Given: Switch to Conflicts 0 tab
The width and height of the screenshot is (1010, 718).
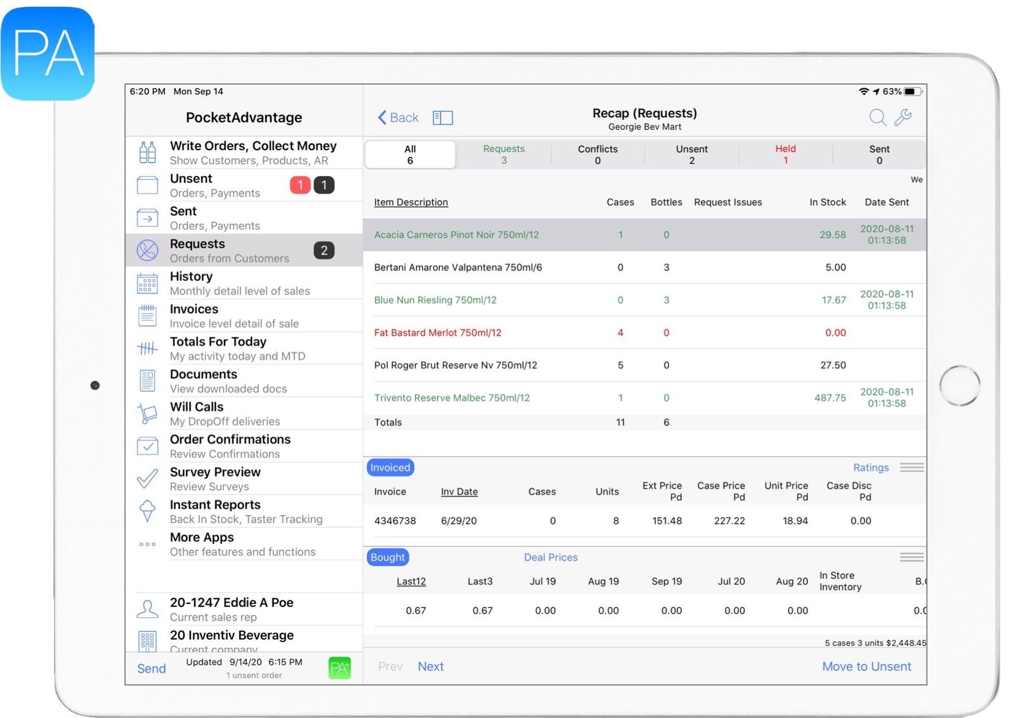Looking at the screenshot, I should point(598,155).
